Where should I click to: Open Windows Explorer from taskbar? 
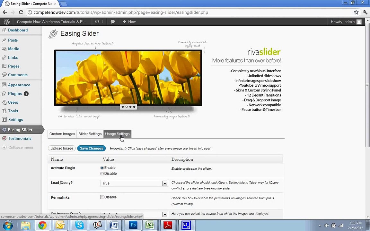coord(26,225)
